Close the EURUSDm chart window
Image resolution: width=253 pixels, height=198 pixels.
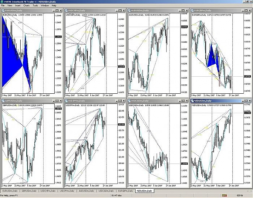(61, 11)
